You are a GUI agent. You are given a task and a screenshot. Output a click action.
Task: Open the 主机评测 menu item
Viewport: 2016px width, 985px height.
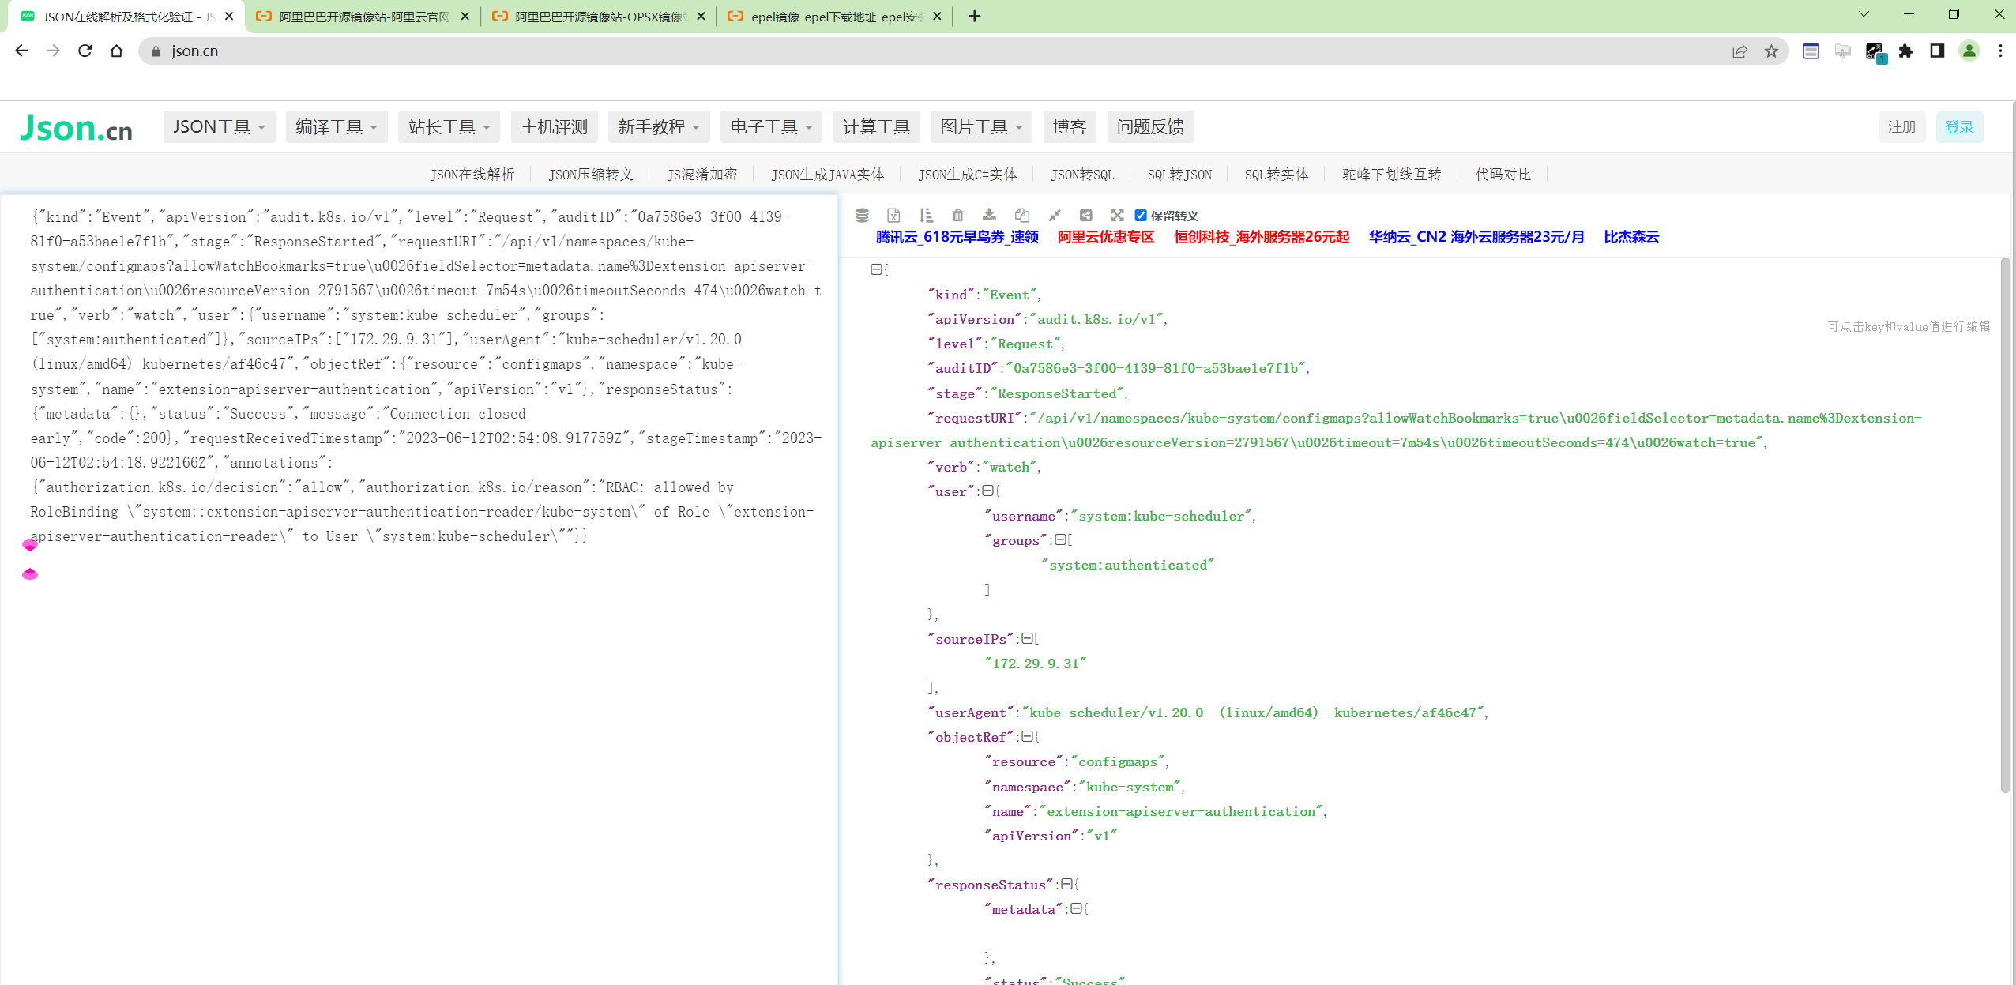[554, 127]
